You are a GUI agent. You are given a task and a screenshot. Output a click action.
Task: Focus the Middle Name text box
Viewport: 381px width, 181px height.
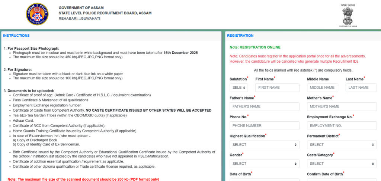pyautogui.click(x=322, y=88)
